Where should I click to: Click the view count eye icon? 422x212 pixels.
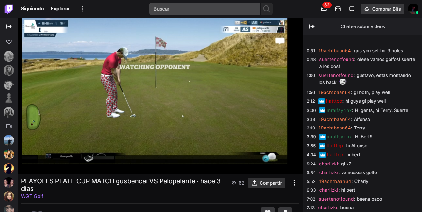234,183
